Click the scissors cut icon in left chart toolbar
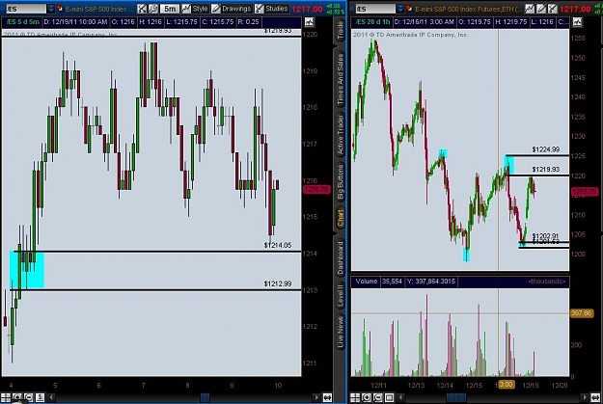The width and height of the screenshot is (603, 404). pos(142,9)
